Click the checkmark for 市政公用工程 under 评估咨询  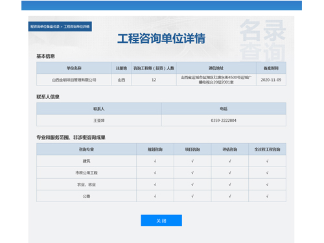(x=230, y=173)
